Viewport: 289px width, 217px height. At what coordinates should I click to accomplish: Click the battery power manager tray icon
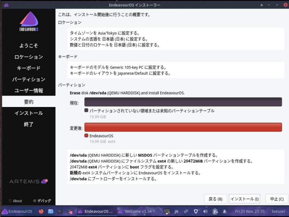pos(215,212)
